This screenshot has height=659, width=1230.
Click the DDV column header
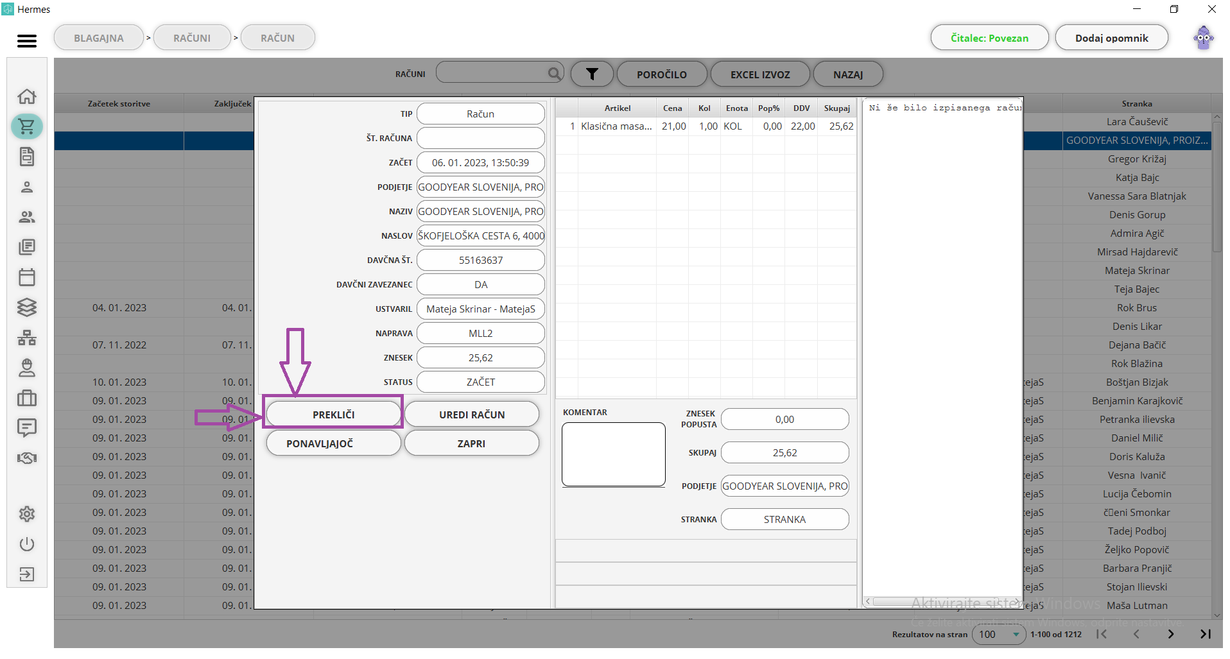pos(801,108)
